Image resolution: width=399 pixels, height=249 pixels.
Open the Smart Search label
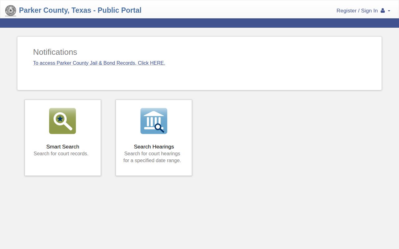click(x=63, y=147)
